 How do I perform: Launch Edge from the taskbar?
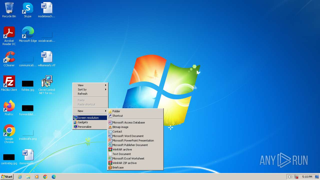tap(54, 177)
